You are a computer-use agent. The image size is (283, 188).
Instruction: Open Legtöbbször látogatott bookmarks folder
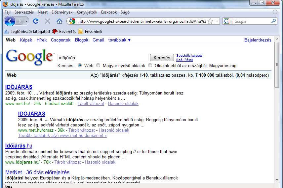(x=27, y=32)
